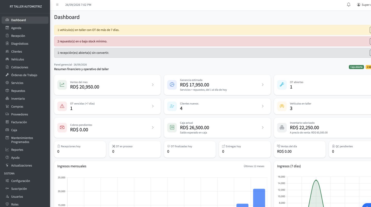
Task: Open Repuestos from the sidebar
Action: 25,91
